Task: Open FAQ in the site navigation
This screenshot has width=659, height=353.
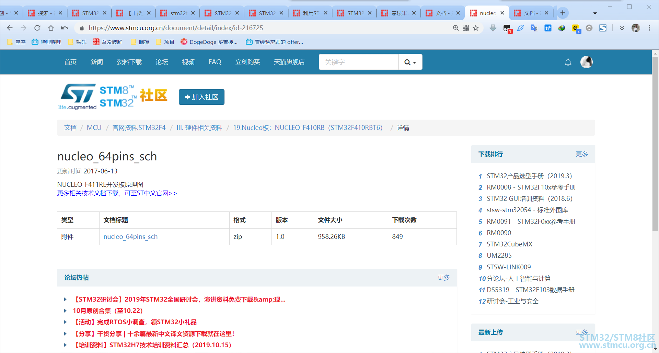Action: (x=215, y=62)
